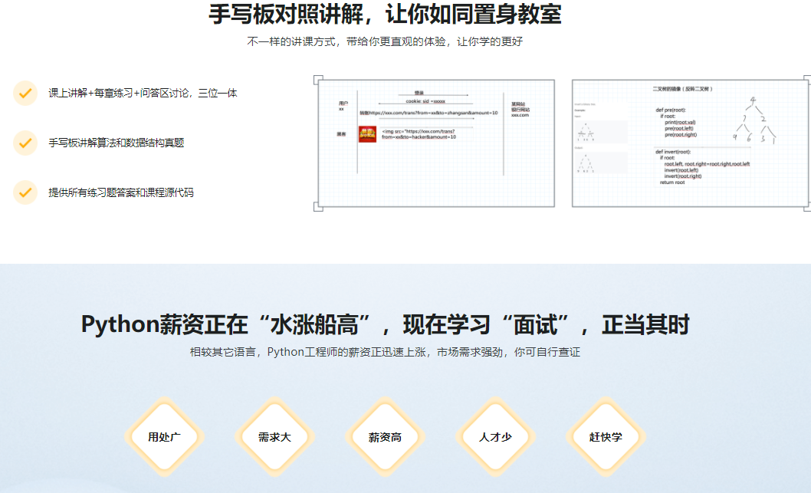Click the def invert(root) code block
The width and height of the screenshot is (811, 493).
coord(701,167)
